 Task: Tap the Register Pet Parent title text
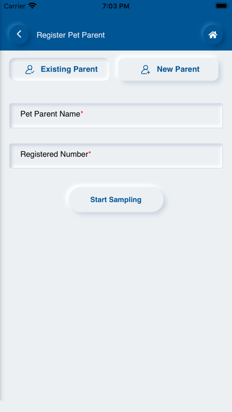point(70,35)
